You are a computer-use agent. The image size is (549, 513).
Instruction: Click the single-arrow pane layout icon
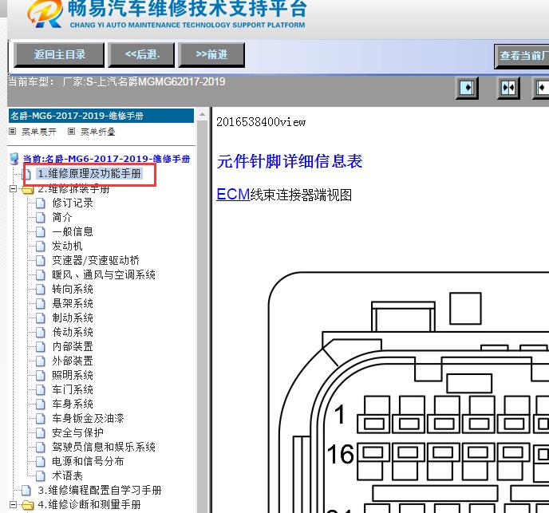(467, 88)
